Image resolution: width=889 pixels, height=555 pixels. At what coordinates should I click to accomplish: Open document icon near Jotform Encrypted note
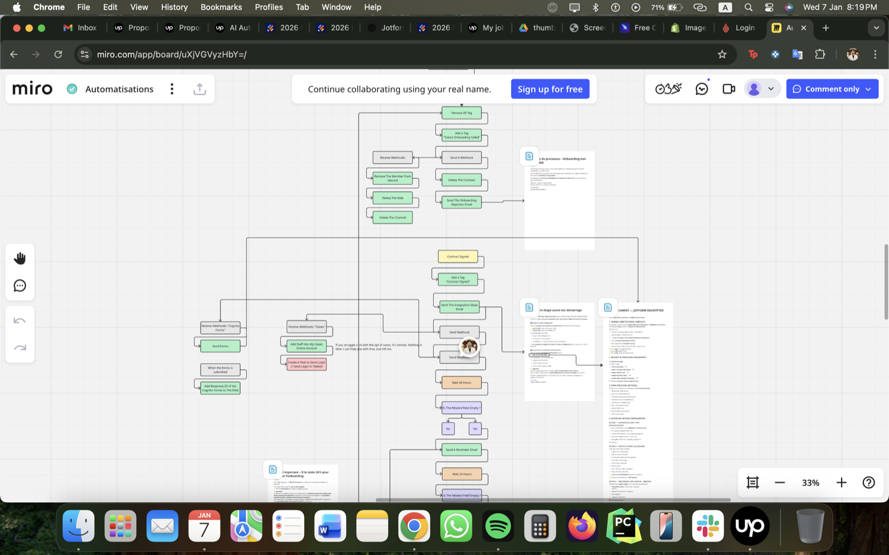607,307
